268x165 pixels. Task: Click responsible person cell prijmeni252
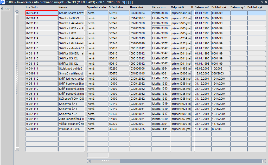click(181, 43)
